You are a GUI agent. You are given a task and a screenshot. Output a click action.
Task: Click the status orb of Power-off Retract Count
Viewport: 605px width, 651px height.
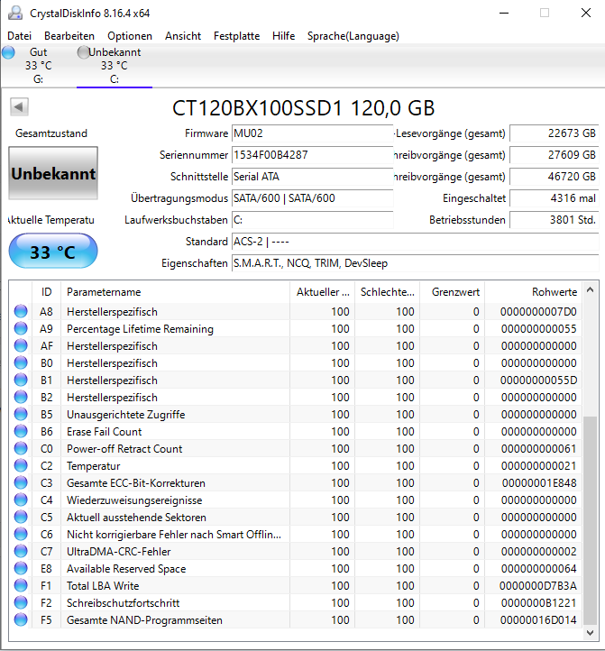(x=21, y=448)
